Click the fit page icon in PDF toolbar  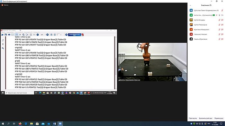(31, 35)
